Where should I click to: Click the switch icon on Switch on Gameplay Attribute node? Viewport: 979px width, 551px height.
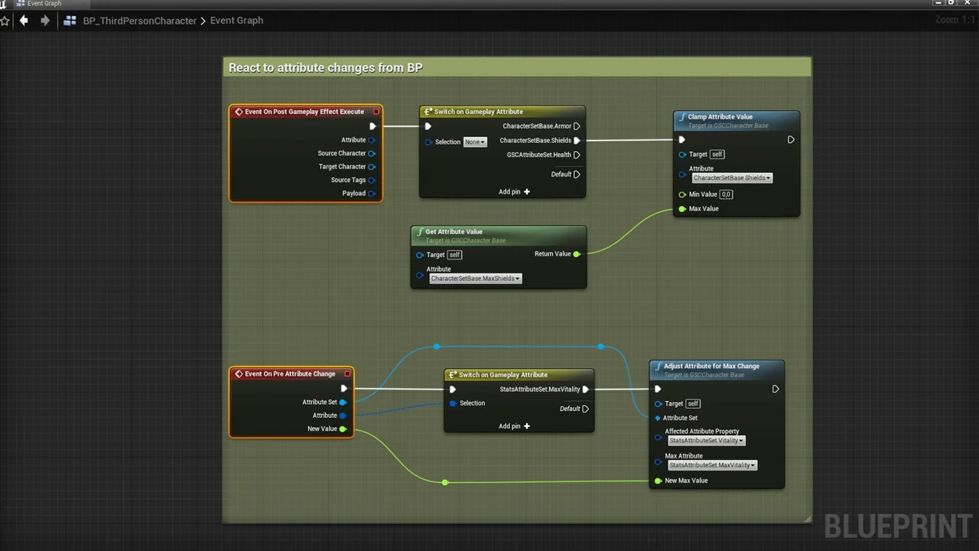[x=429, y=111]
